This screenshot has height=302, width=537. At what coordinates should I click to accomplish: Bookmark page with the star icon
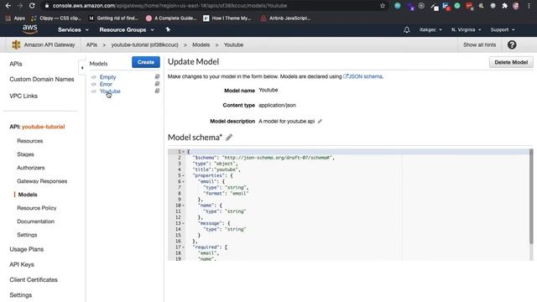[x=383, y=6]
